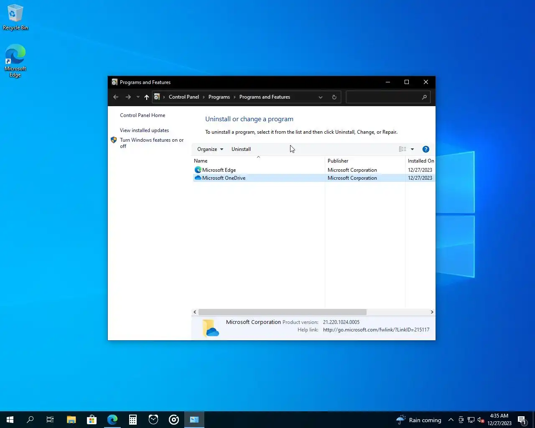Image resolution: width=535 pixels, height=428 pixels.
Task: Sort by Installed On column header
Action: point(420,161)
